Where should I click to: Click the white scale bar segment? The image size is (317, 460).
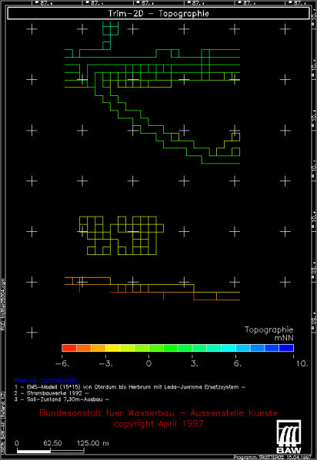pos(34,451)
